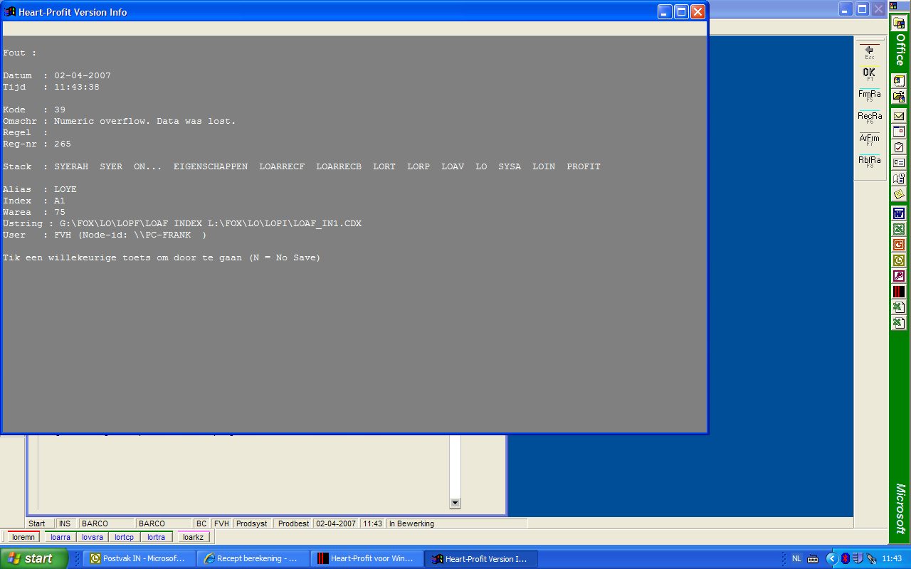The height and width of the screenshot is (569, 911).
Task: Click the Heart-Profit Version Info title icon
Action: click(x=11, y=12)
